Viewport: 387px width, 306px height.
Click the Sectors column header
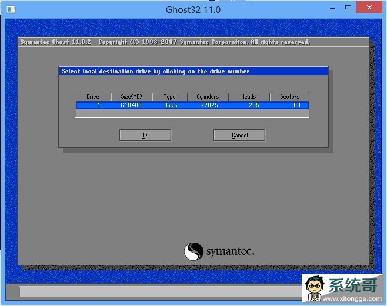(289, 96)
